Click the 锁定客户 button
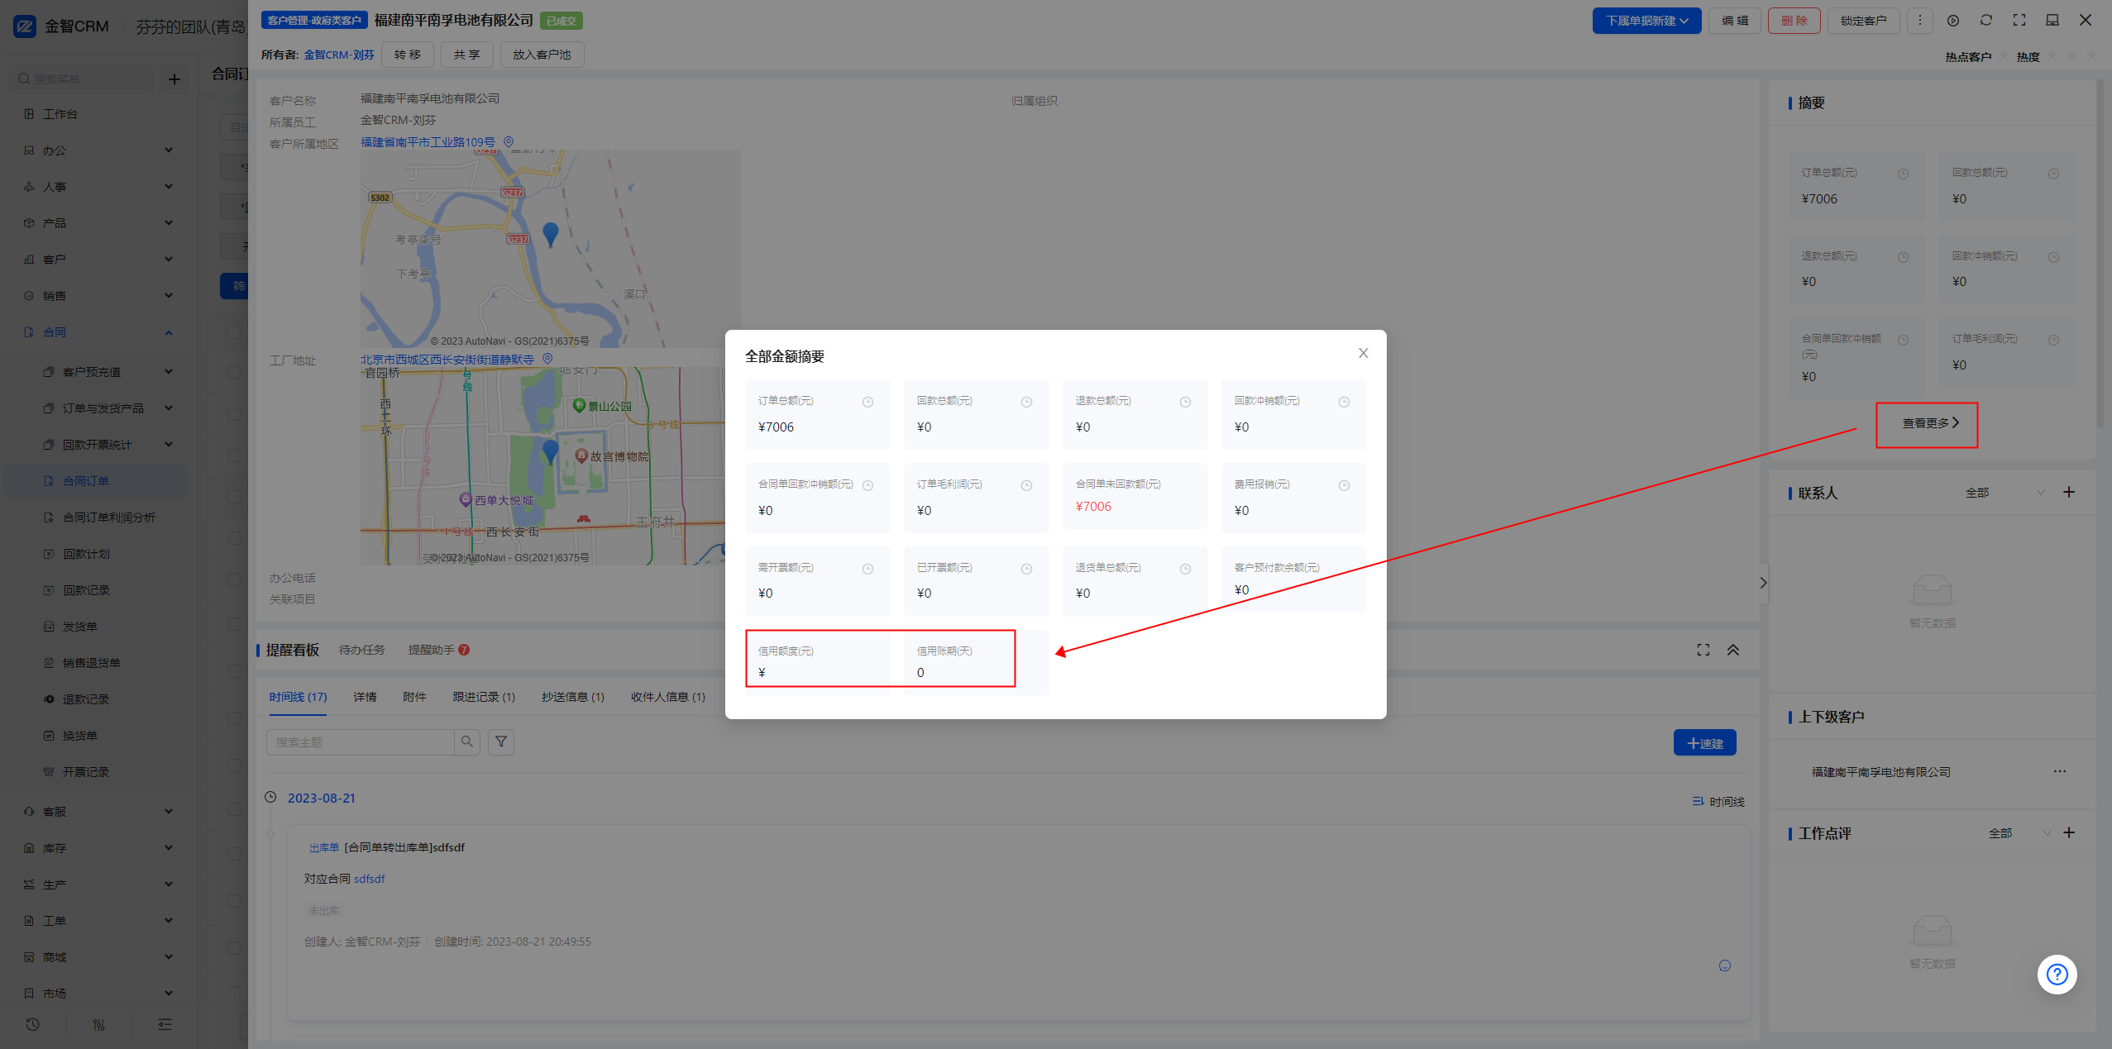This screenshot has height=1049, width=2112. (x=1863, y=21)
